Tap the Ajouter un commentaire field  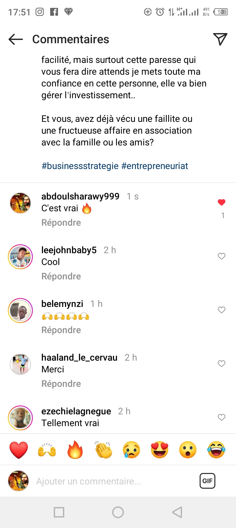[111, 481]
